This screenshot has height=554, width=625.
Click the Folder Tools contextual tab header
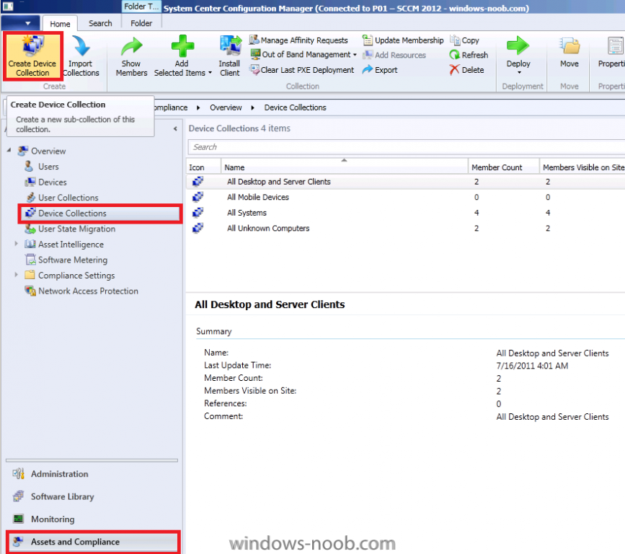[x=141, y=6]
